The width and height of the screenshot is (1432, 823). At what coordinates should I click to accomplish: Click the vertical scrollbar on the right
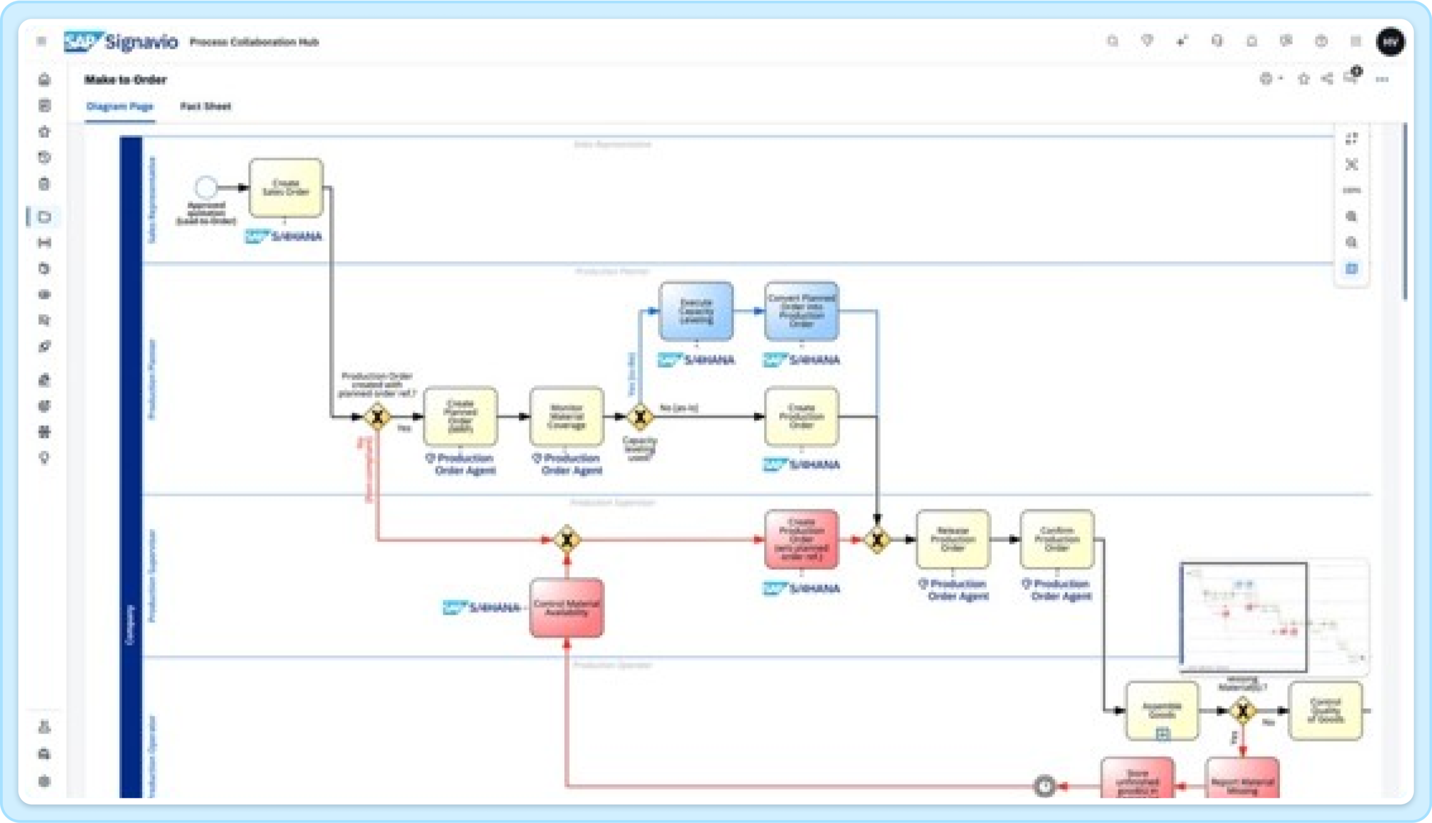point(1405,212)
